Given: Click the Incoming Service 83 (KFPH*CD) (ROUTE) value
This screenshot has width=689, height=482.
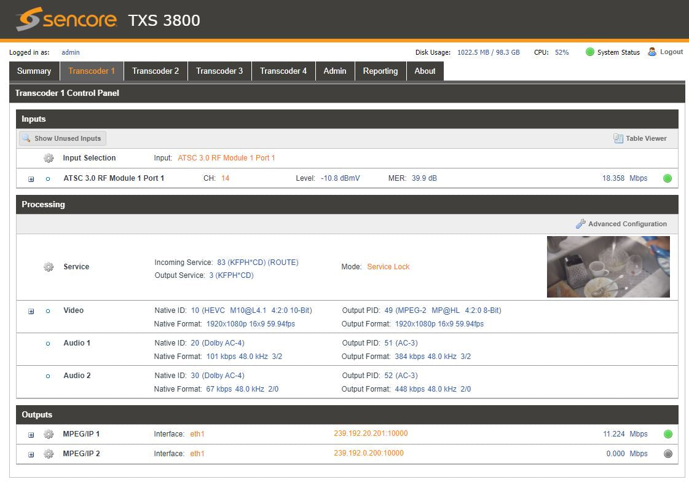Looking at the screenshot, I should (x=258, y=263).
